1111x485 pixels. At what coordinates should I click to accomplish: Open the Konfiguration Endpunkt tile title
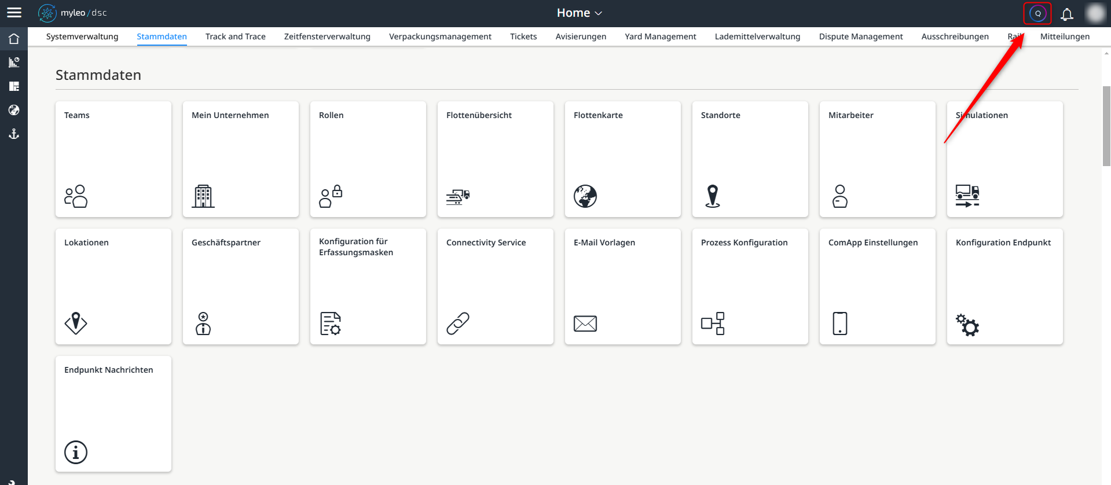click(1003, 242)
